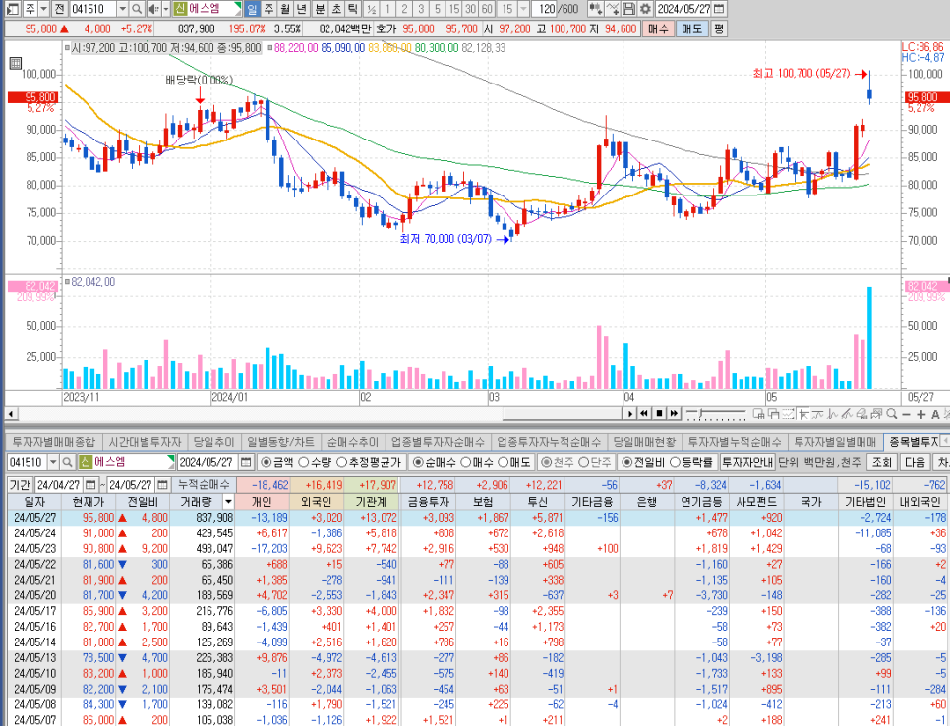Select the 전일비 radio button
Image resolution: width=950 pixels, height=726 pixels.
click(x=627, y=462)
